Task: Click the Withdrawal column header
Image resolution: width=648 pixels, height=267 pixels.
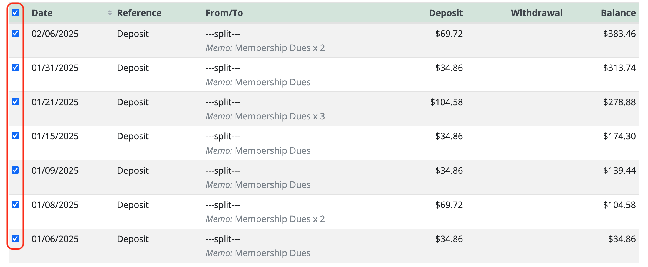Action: [x=537, y=13]
